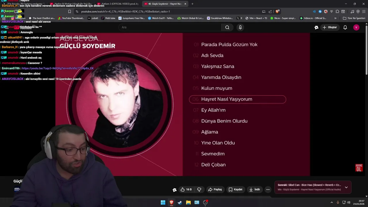368x207 pixels.
Task: Close the Güçlü Soydemir tab
Action: click(x=185, y=4)
